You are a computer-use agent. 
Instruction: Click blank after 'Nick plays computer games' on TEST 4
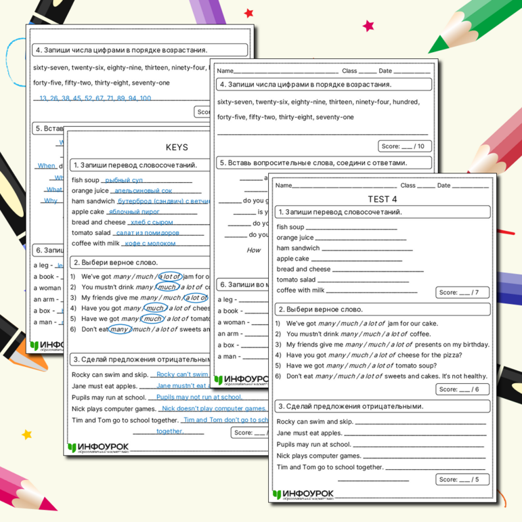pyautogui.click(x=424, y=457)
